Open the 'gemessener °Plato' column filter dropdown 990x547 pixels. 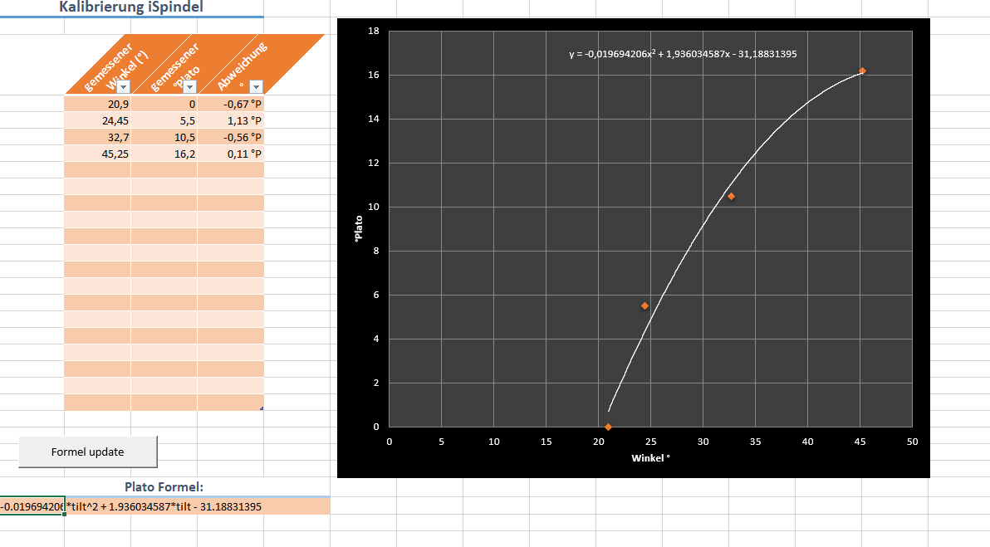coord(189,87)
